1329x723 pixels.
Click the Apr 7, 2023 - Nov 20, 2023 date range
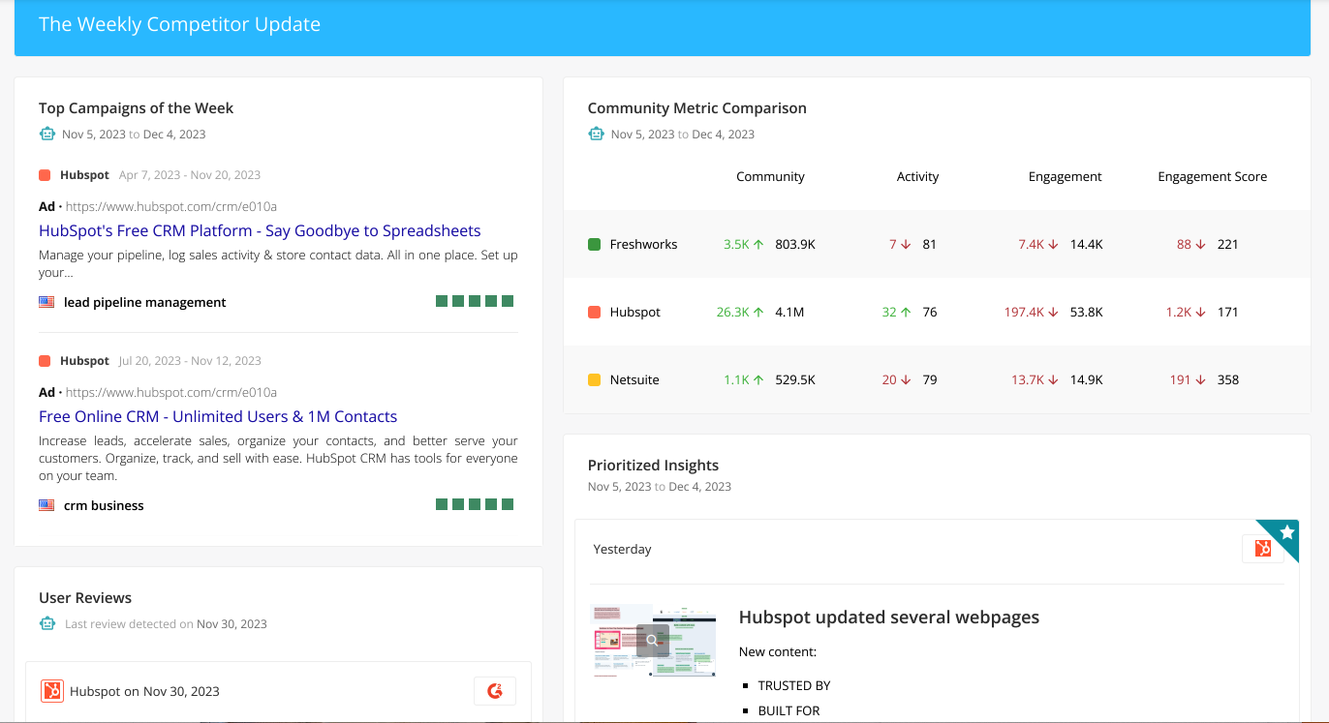click(190, 175)
